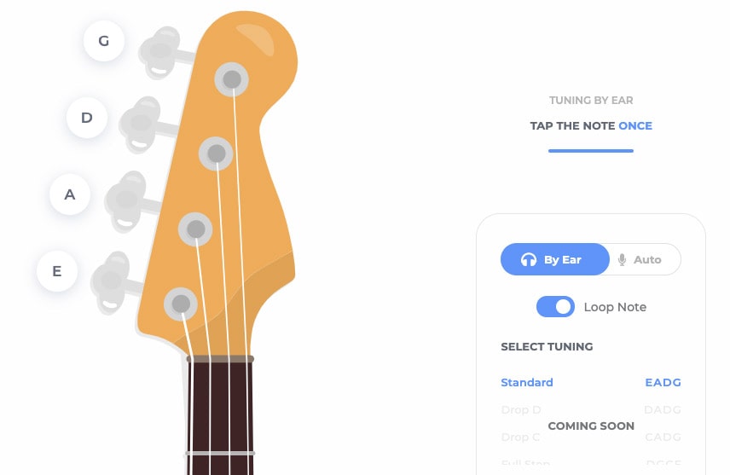This screenshot has height=475, width=730.
Task: Click the blue progress bar under instructions
Action: pyautogui.click(x=591, y=151)
